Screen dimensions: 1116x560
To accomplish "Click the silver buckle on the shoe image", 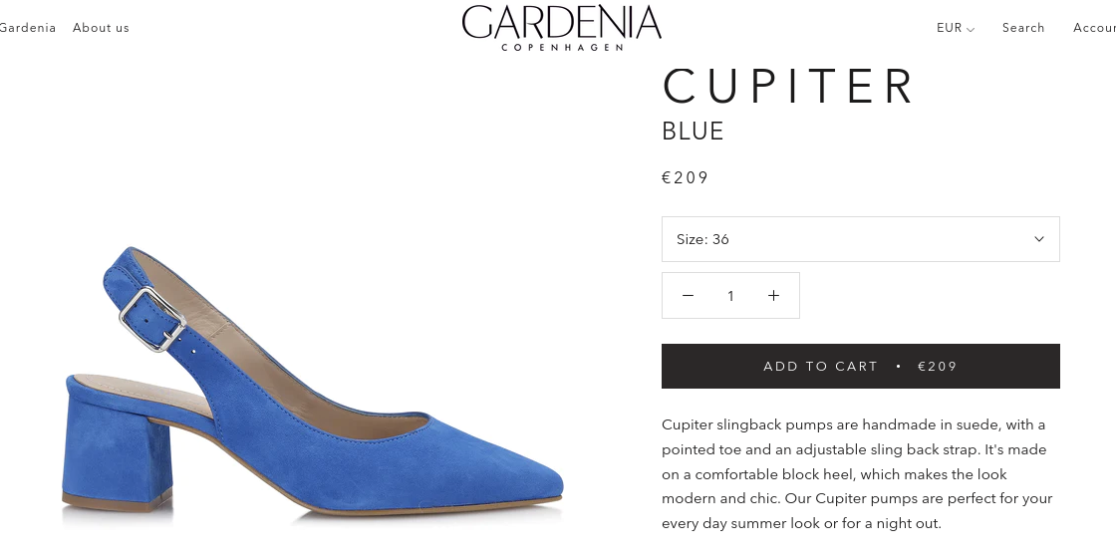I will 152,320.
